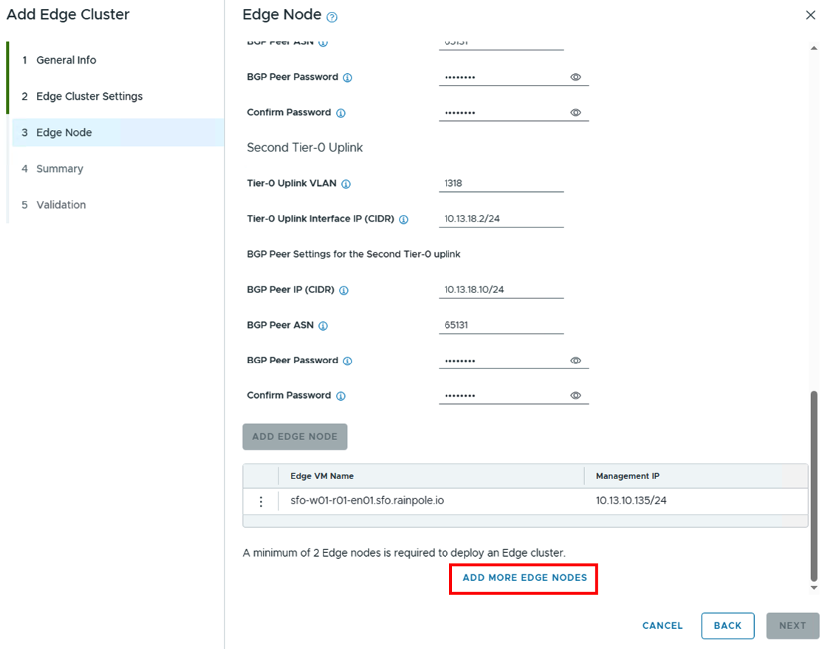The image size is (825, 649).
Task: Click info icon next to Tier-0 Uplink Interface IP
Action: coord(403,219)
